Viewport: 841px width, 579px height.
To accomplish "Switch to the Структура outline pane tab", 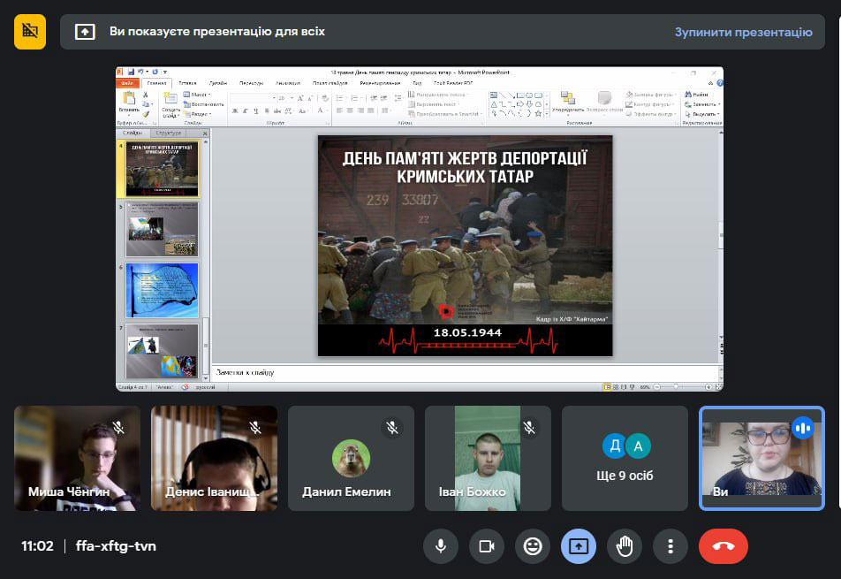I will click(x=169, y=133).
